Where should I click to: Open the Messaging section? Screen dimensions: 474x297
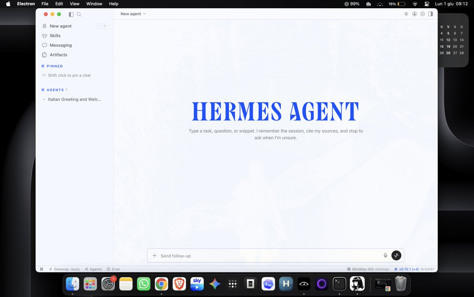pos(74,45)
